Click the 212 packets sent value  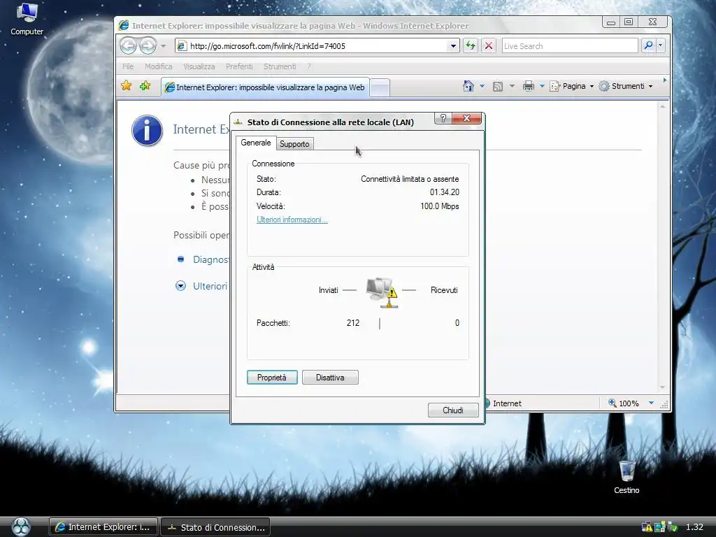point(353,323)
